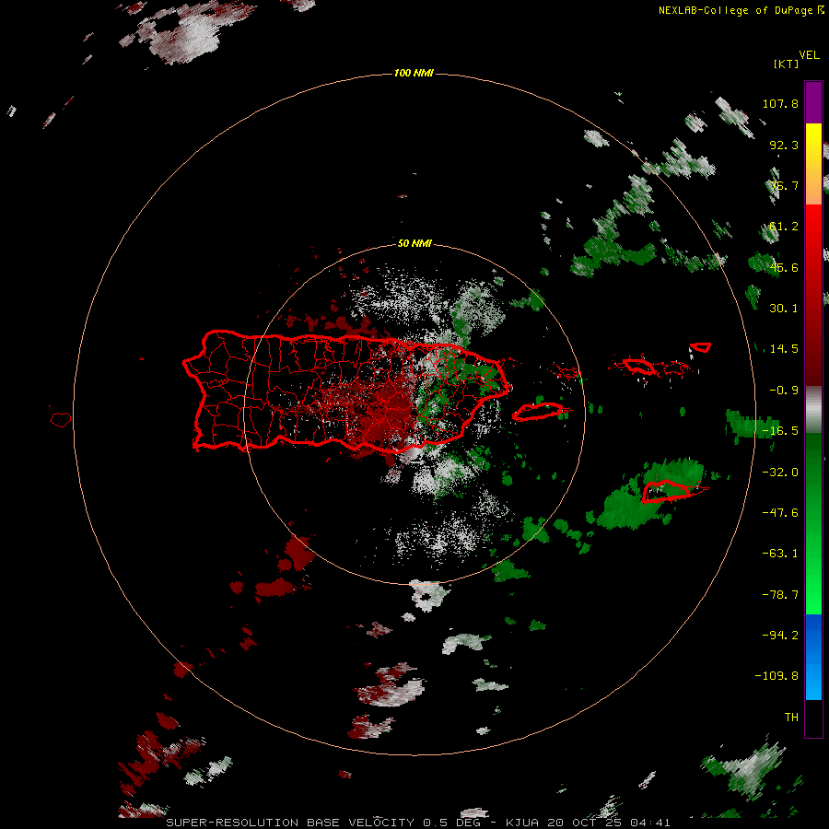
Task: Click the St. Thomas island outline
Action: pos(638,366)
